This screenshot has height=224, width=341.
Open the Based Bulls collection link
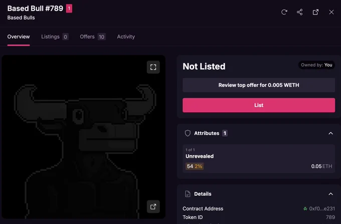coord(21,18)
